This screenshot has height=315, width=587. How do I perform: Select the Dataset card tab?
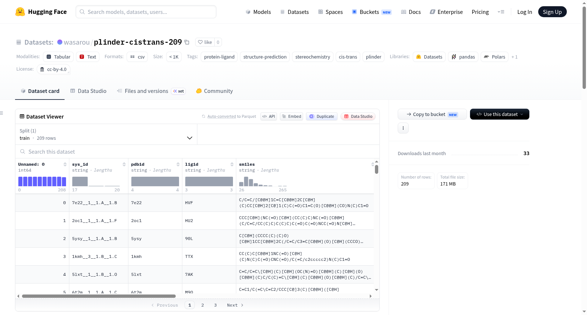[40, 91]
